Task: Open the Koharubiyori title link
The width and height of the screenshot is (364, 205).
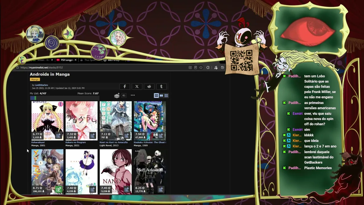Action: click(38, 142)
